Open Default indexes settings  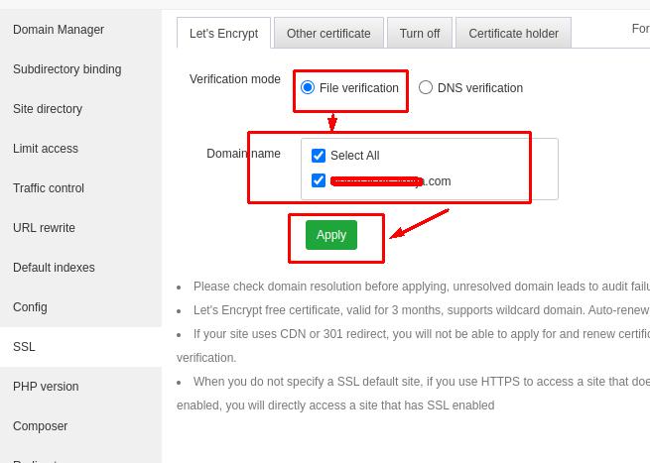coord(54,268)
